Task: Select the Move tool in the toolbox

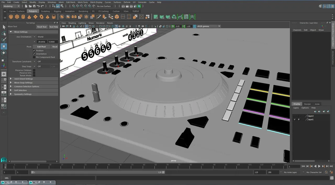Action: point(4,47)
